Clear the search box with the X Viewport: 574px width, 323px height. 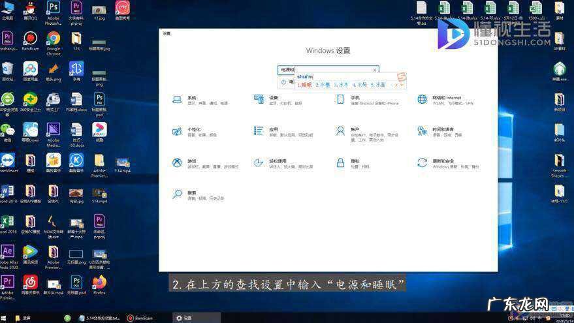point(374,70)
